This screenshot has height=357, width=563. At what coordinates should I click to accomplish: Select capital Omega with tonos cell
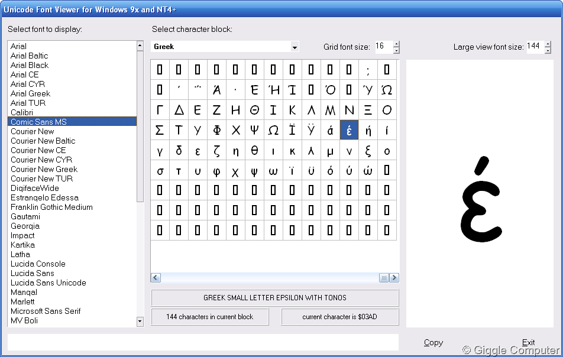[387, 90]
